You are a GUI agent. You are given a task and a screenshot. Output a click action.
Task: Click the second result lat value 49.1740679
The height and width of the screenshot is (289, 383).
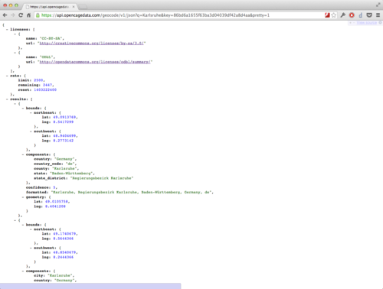coord(64,234)
